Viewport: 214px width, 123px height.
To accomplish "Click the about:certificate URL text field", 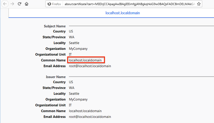I will tap(129, 4).
